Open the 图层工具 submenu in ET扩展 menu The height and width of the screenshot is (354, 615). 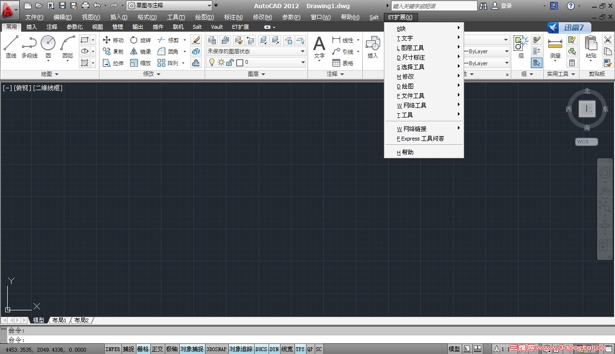click(424, 48)
